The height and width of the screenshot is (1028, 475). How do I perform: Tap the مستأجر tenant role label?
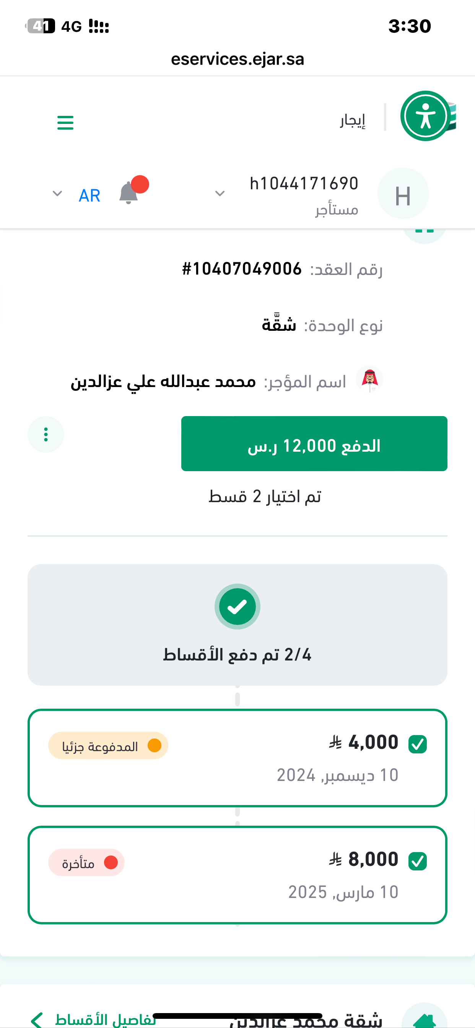[337, 210]
